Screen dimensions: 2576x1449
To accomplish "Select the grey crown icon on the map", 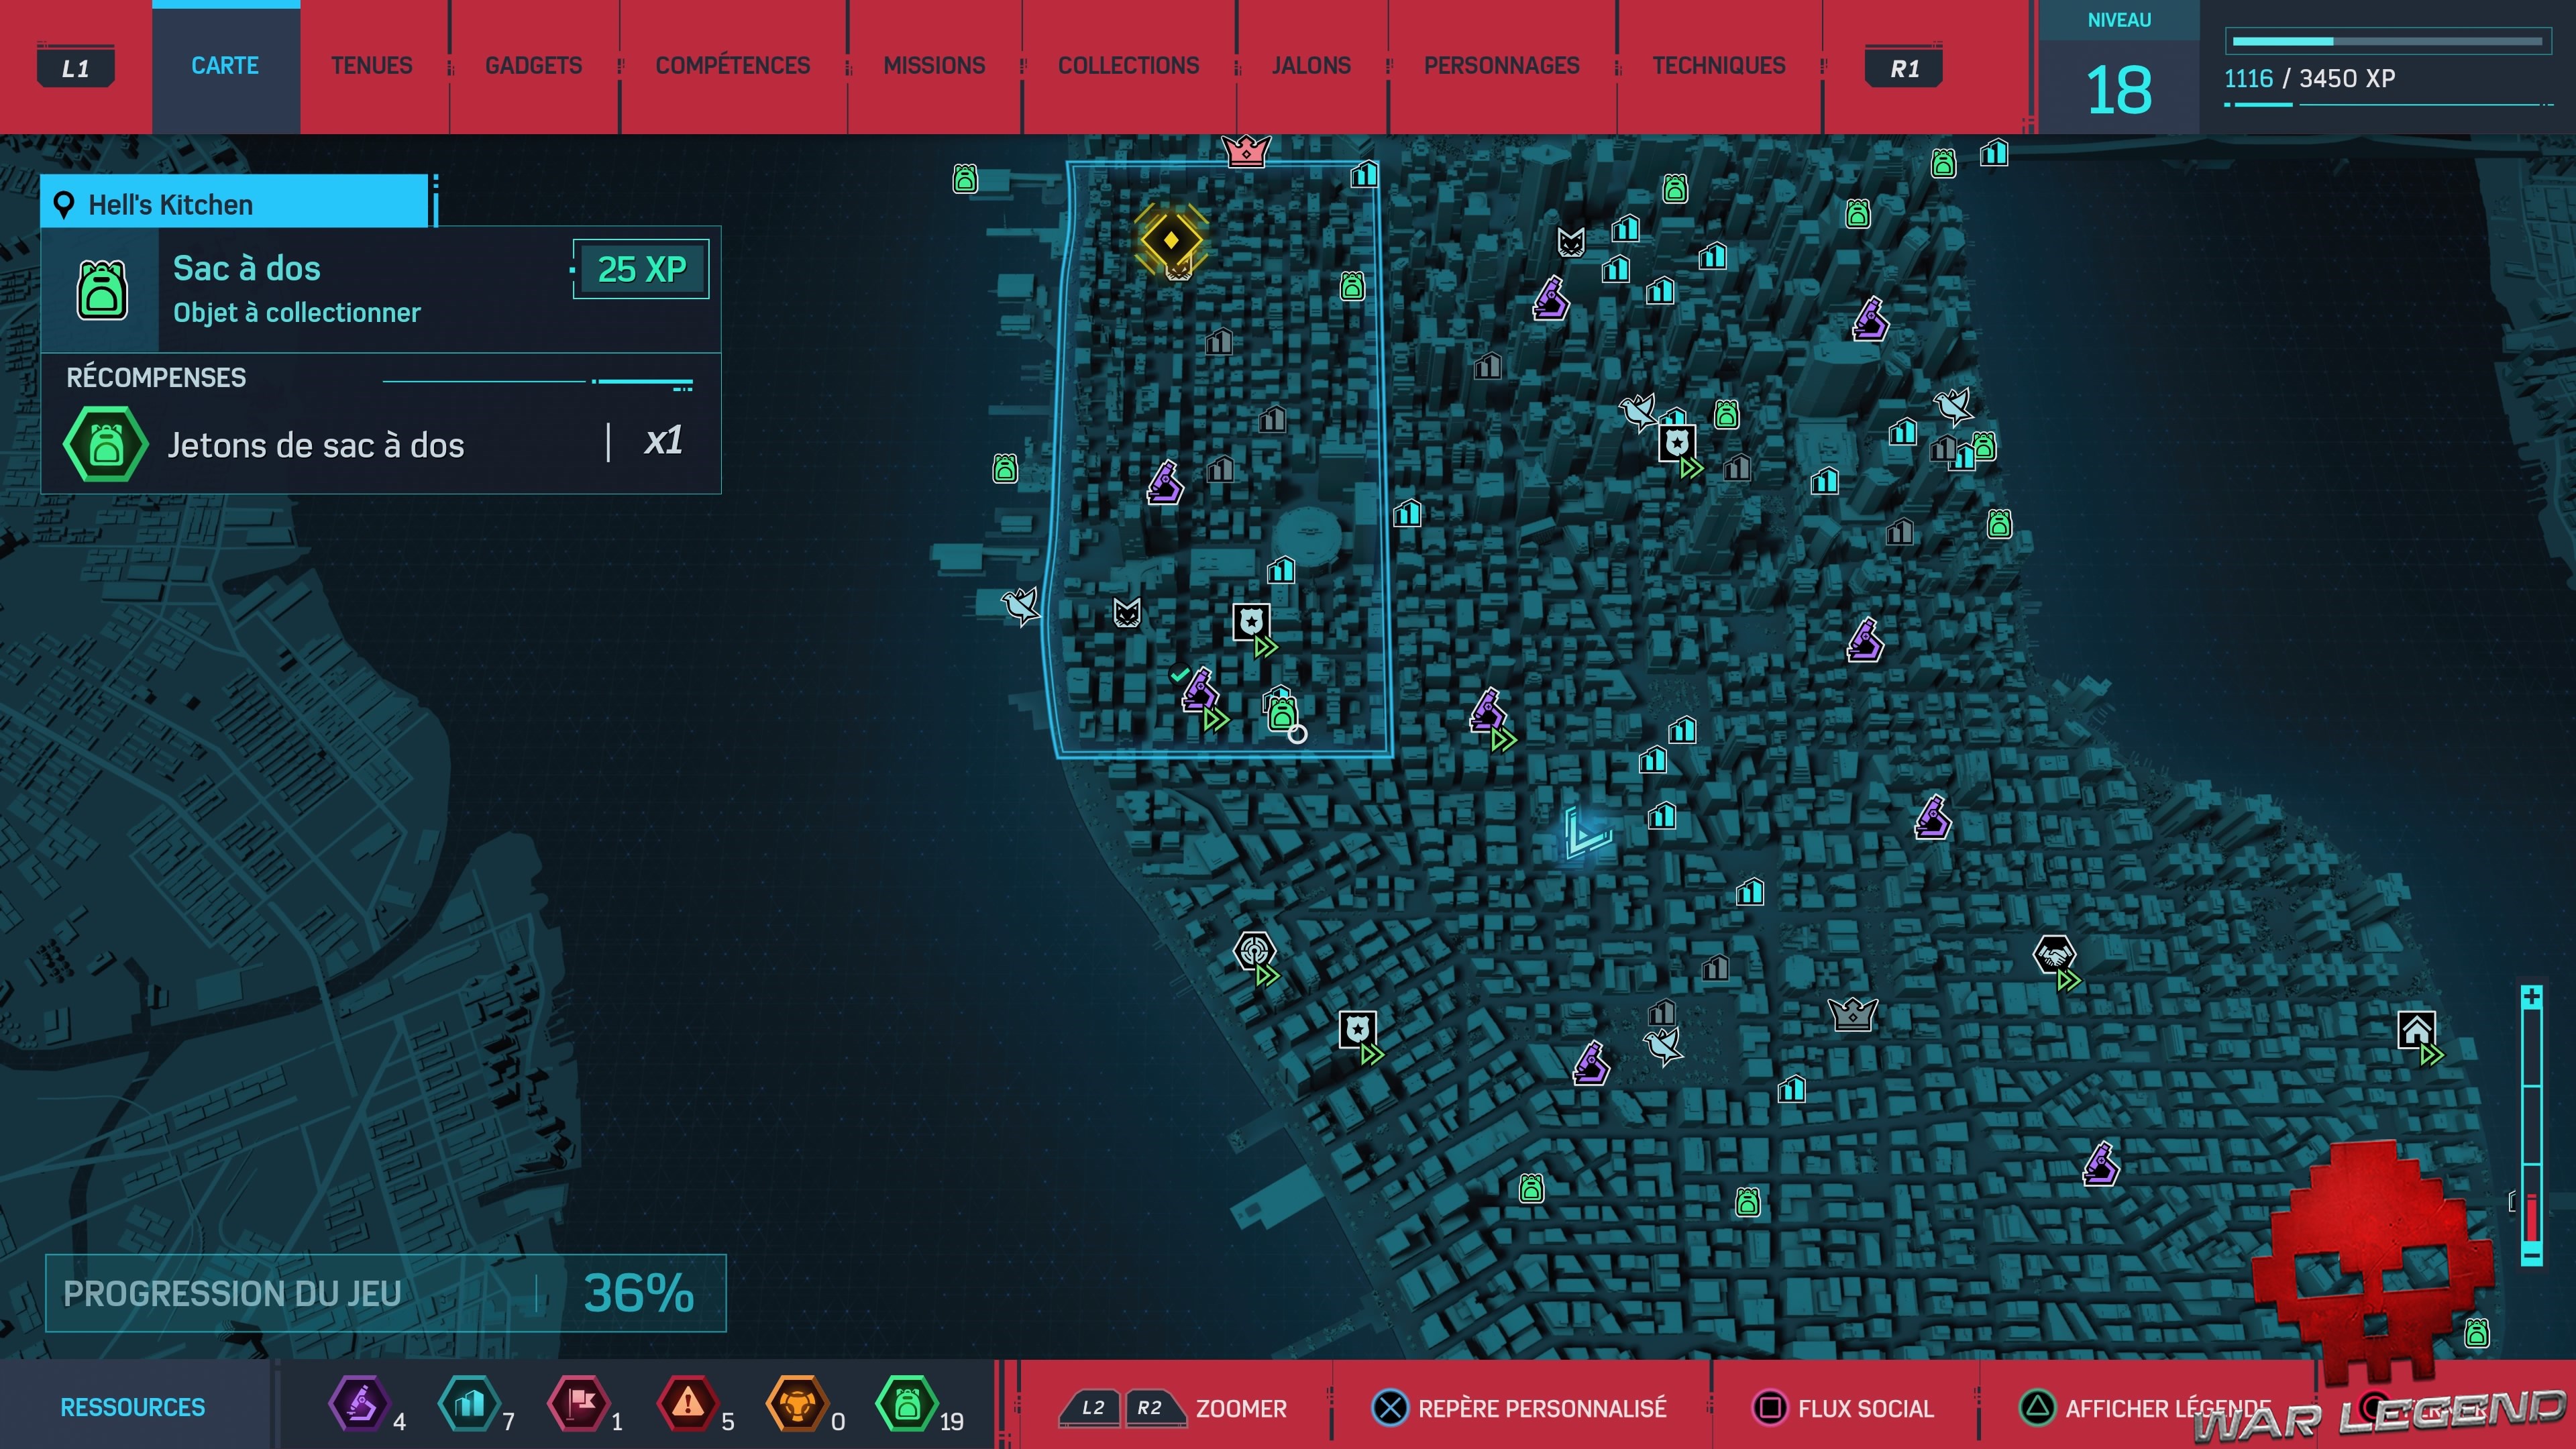I will point(1852,1014).
